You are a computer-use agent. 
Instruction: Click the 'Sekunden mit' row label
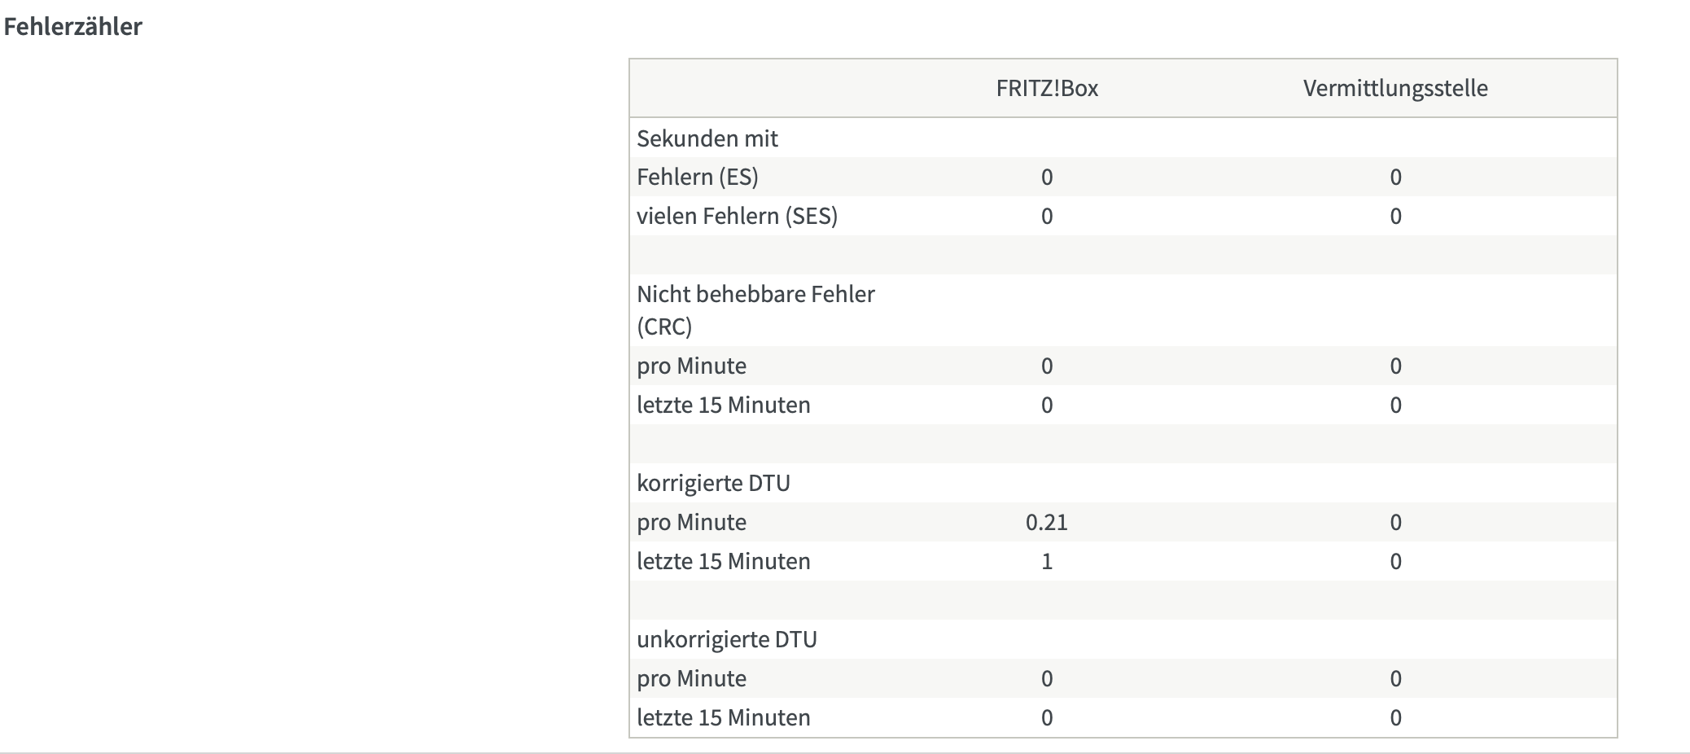pyautogui.click(x=707, y=138)
